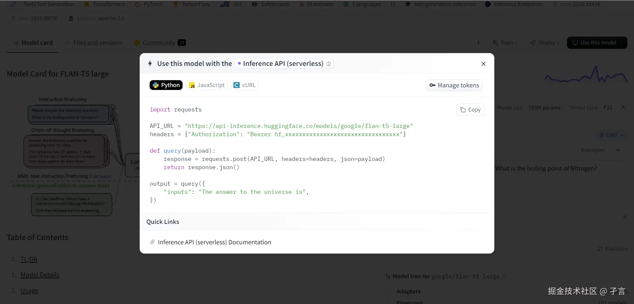This screenshot has width=634, height=304.
Task: Click the Model Card for FLAN-T5 large heading
Action: pos(58,74)
